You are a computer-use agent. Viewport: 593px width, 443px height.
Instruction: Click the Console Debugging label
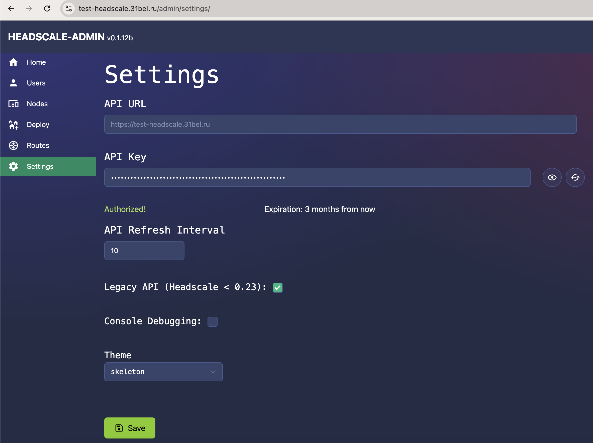click(x=153, y=321)
